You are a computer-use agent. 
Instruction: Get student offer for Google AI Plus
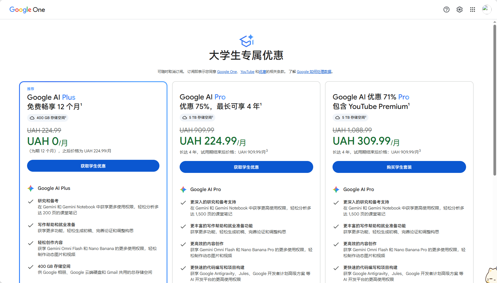tap(93, 166)
